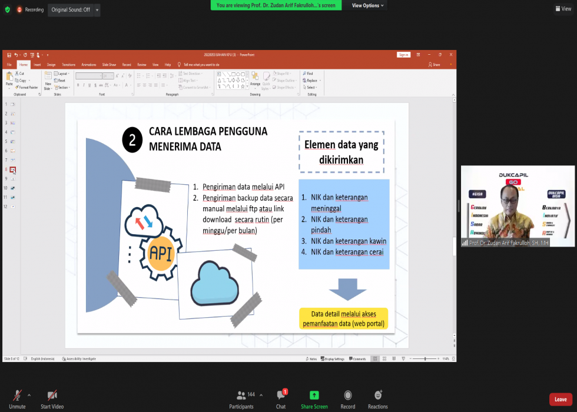Expand the View Options dropdown
The width and height of the screenshot is (577, 412).
point(368,5)
